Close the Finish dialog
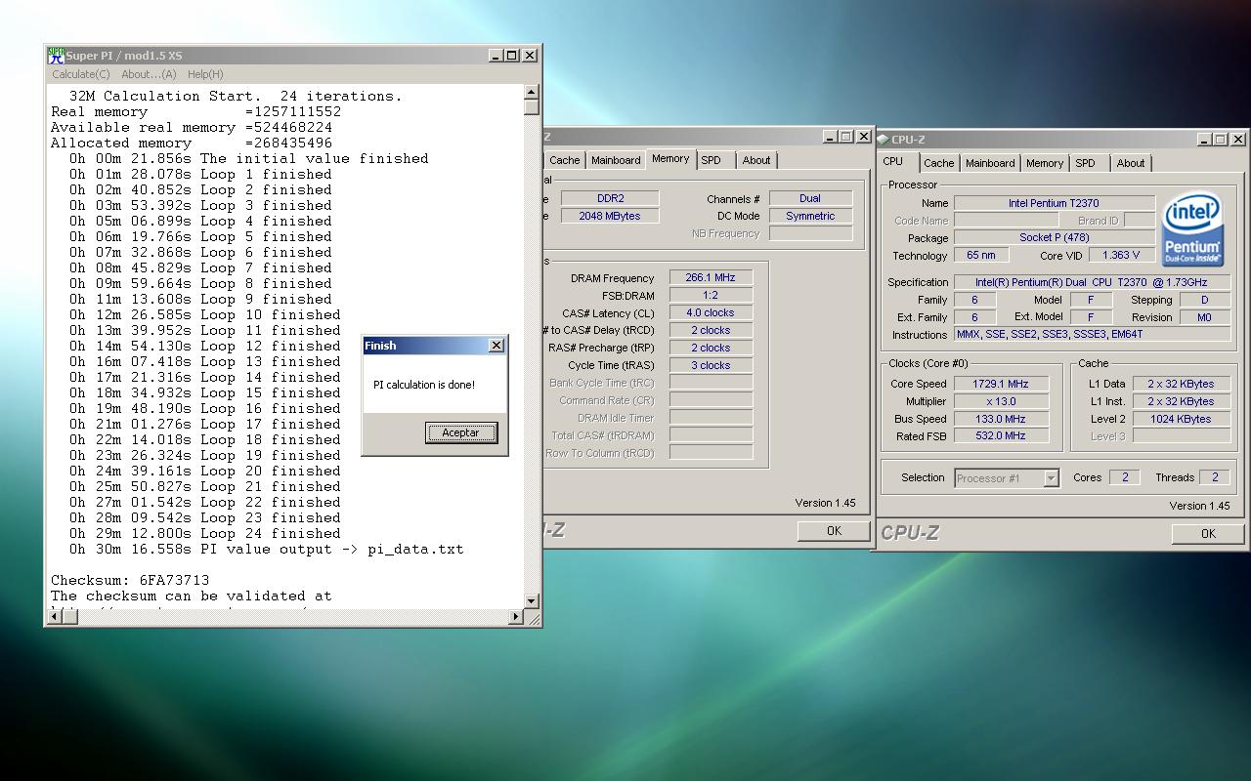1251x781 pixels. click(x=496, y=345)
